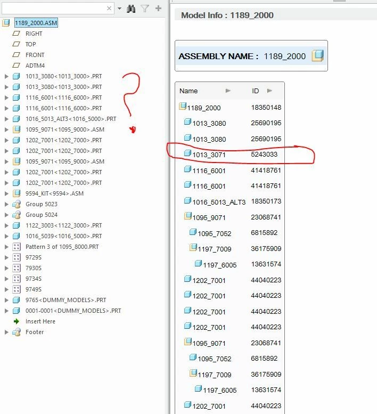Expand Group 5024
Viewport: 377px width, 414px height.
(6, 215)
